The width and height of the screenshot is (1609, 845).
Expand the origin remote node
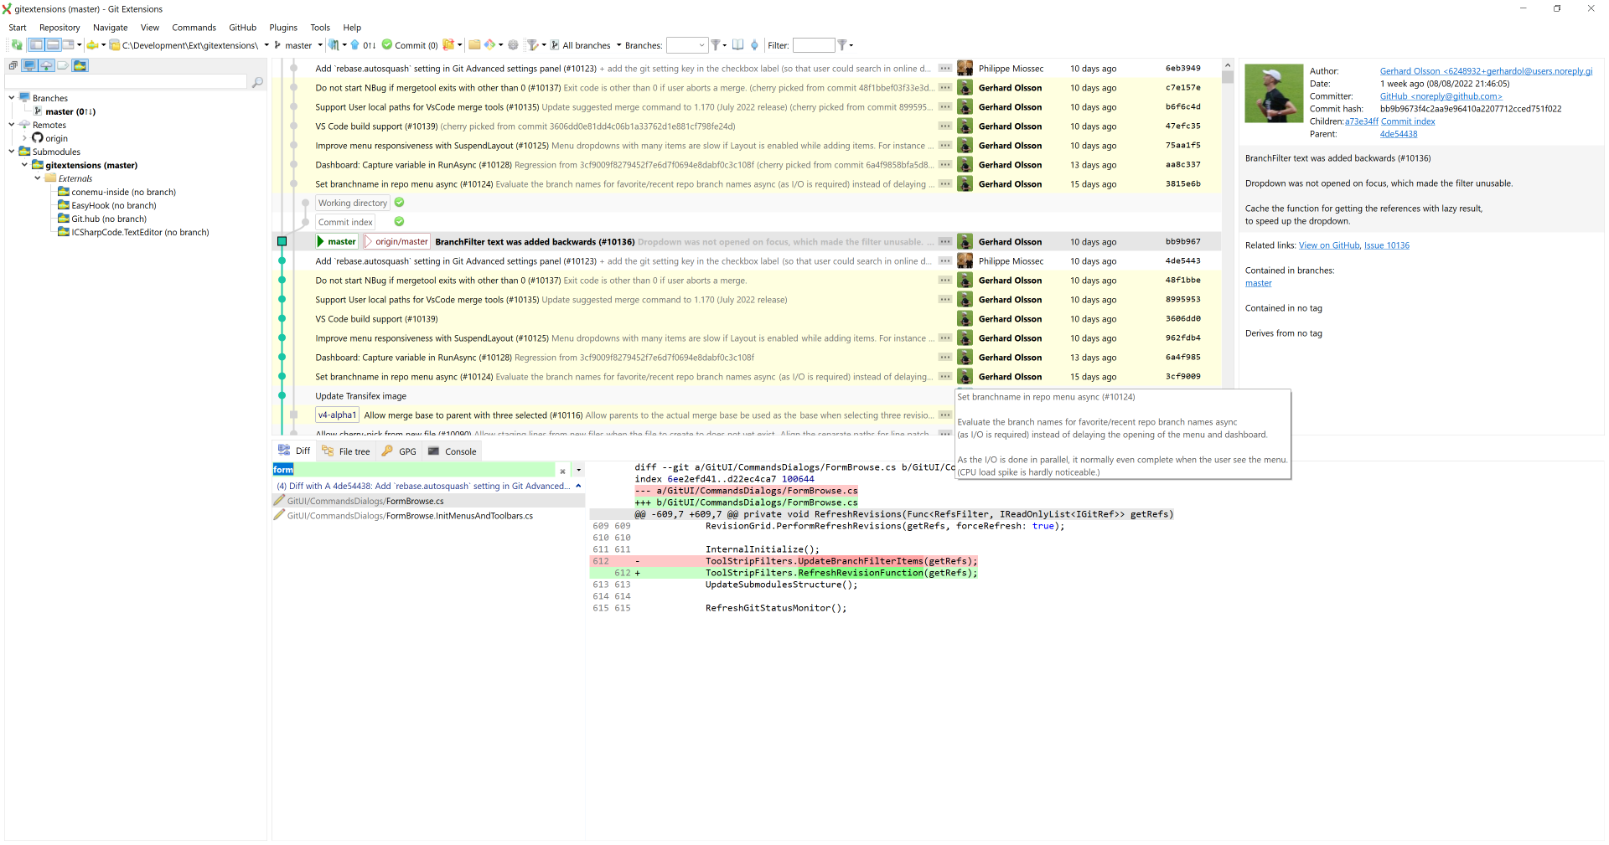[x=24, y=137]
